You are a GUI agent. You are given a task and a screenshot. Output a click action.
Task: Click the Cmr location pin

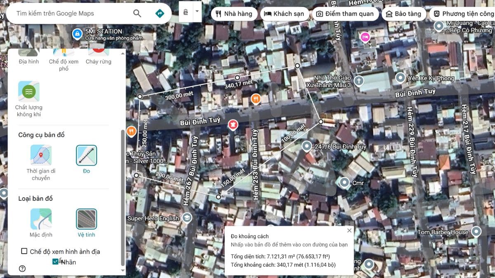click(344, 182)
